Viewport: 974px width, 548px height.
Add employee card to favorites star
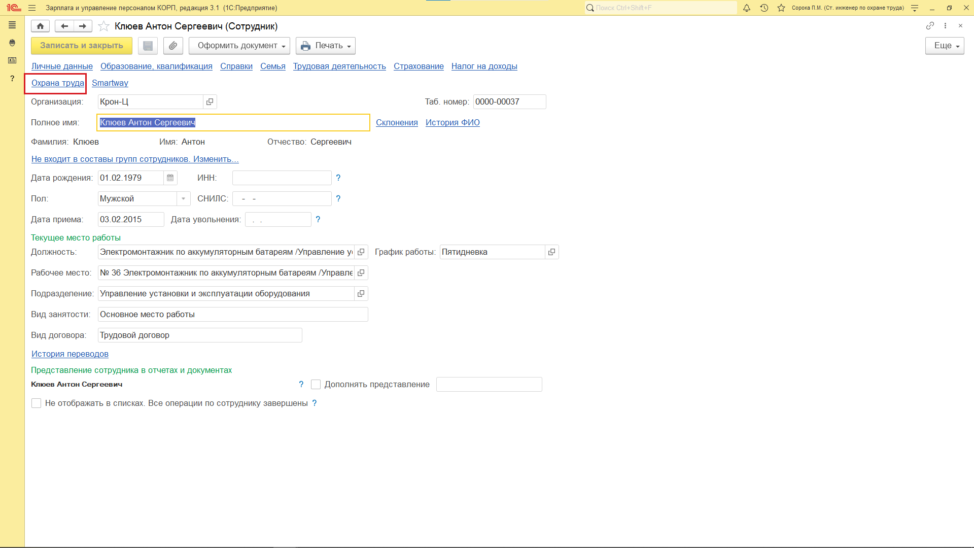tap(103, 26)
